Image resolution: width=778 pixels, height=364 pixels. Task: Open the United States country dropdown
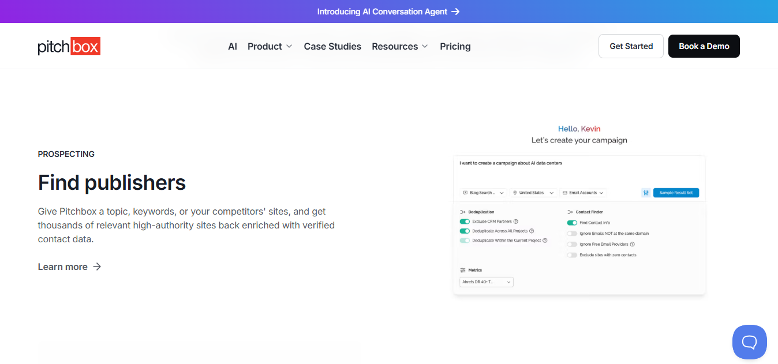(x=533, y=193)
